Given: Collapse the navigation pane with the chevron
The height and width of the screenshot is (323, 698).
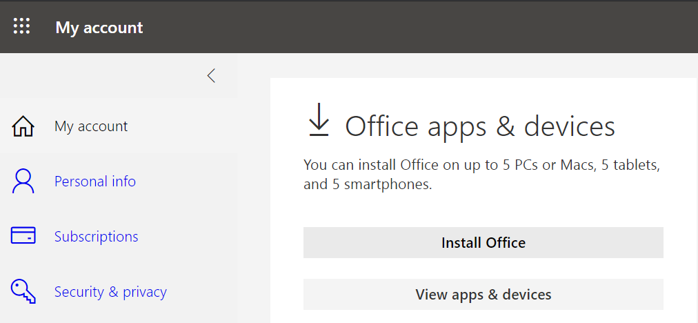Looking at the screenshot, I should pos(212,75).
